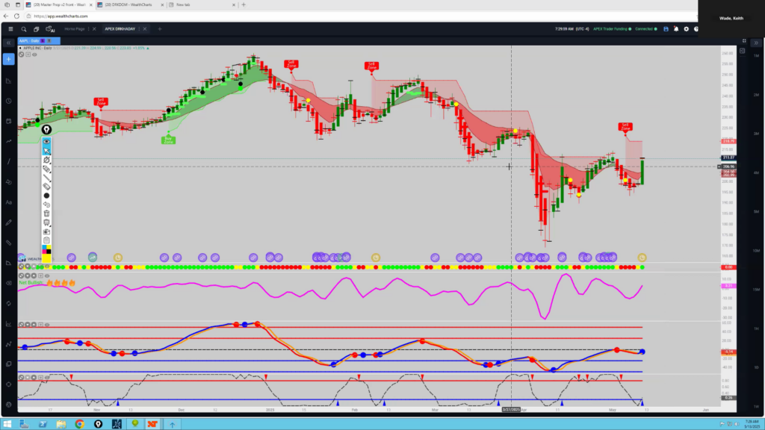This screenshot has height=430, width=765.
Task: Select the arrow cursor tool in drawing palette
Action: point(46,151)
